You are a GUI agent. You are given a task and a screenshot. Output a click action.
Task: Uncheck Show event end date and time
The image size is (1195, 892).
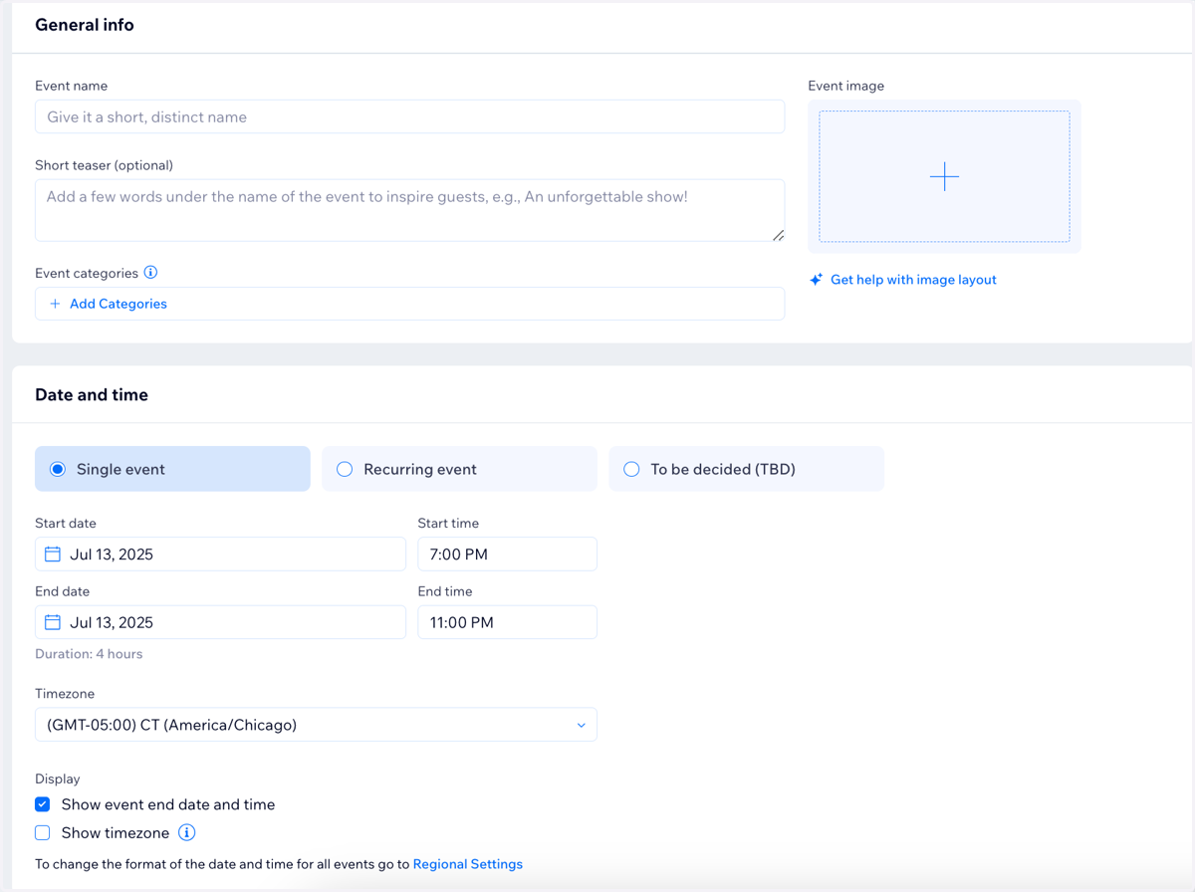pos(43,804)
